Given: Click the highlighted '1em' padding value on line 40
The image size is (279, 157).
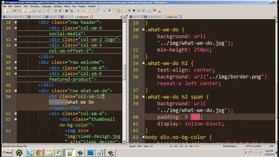Looking at the screenshot, I should pyautogui.click(x=195, y=117).
